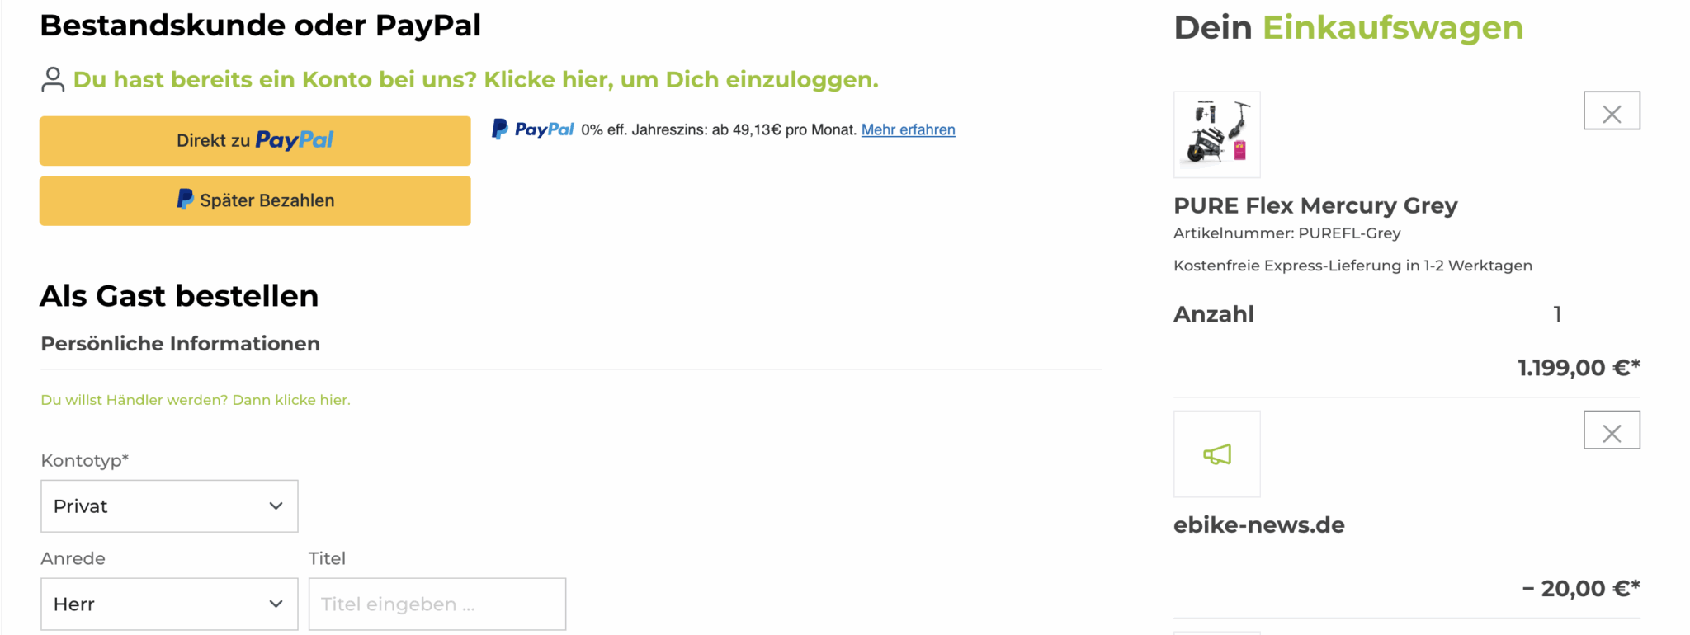This screenshot has width=1690, height=635.
Task: Click the green megaphone promotion icon
Action: pyautogui.click(x=1217, y=454)
